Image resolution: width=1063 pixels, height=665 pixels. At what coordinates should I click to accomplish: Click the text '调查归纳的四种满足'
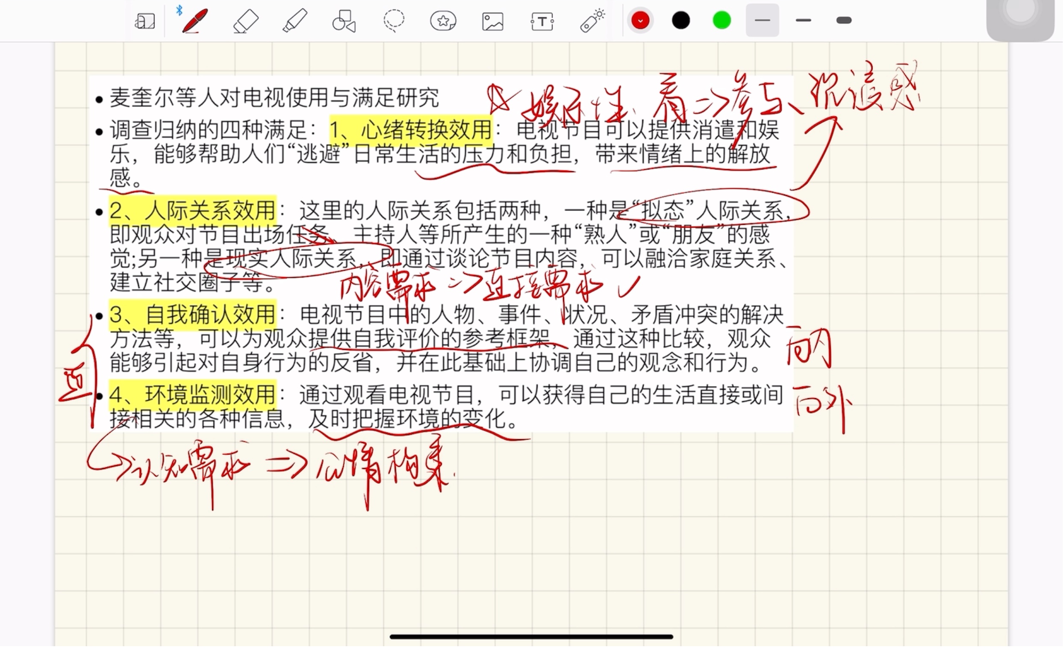tap(209, 130)
